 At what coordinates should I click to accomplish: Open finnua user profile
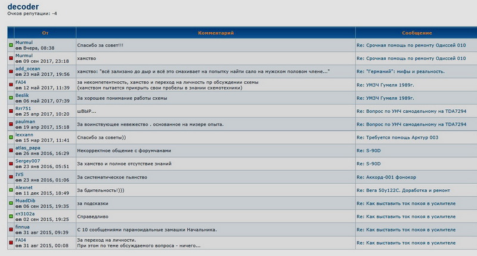click(22, 227)
